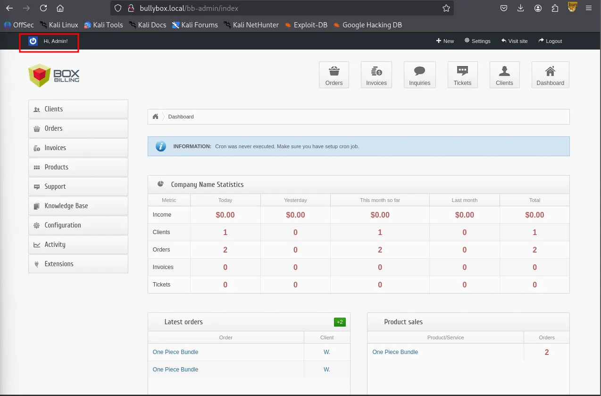The image size is (601, 396).
Task: Expand the Products sidebar menu
Action: [x=78, y=167]
